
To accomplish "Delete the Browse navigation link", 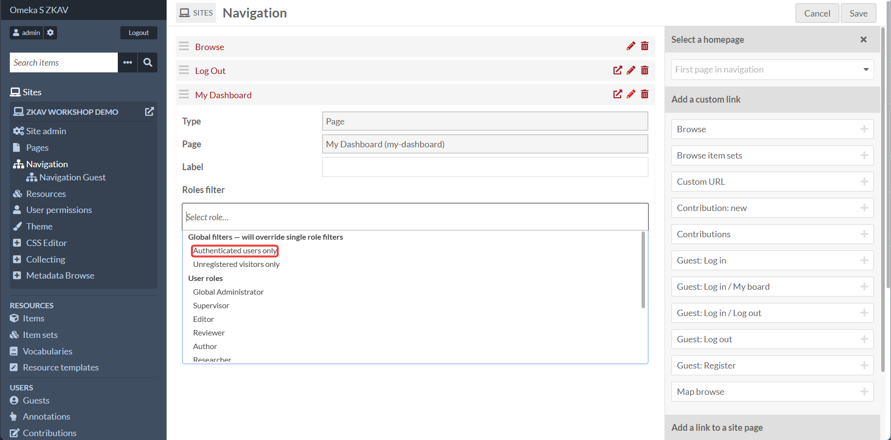I will click(x=645, y=46).
